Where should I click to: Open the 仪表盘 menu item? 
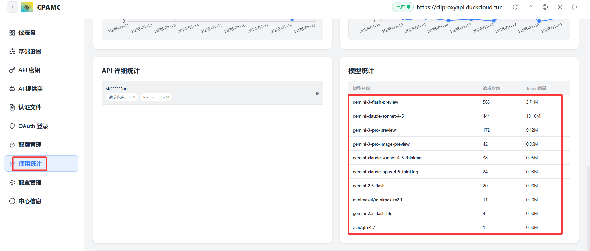(41, 33)
